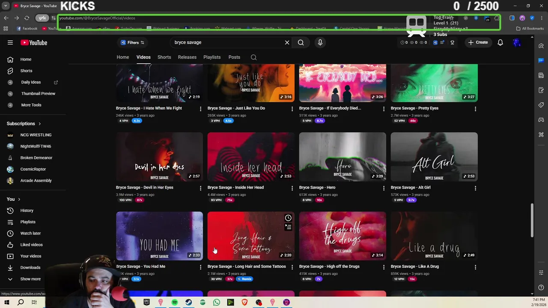Clear the search box with the X
Image resolution: width=548 pixels, height=308 pixels.
point(287,42)
